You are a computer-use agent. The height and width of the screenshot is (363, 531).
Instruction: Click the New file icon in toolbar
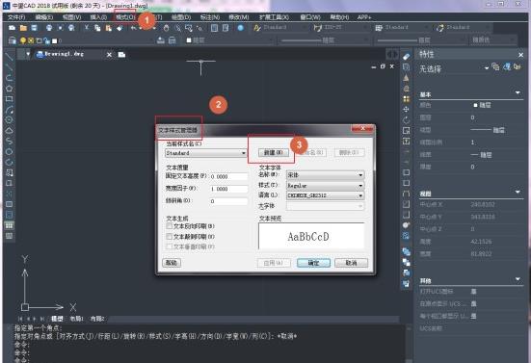pos(13,28)
